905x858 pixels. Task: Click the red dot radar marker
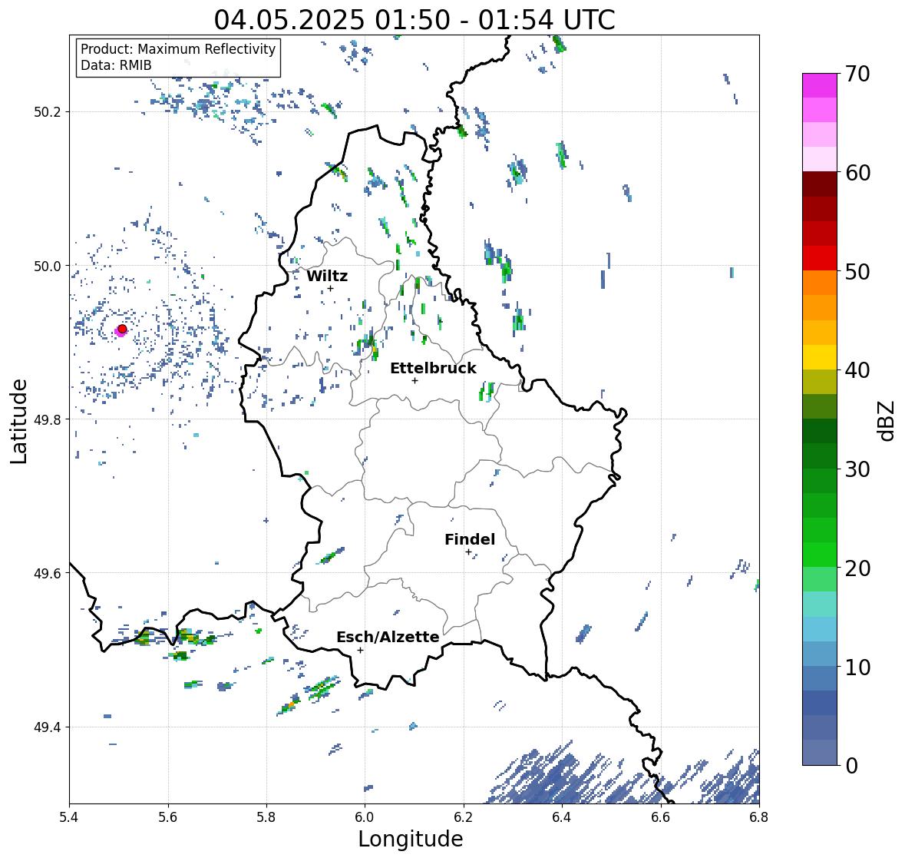122,329
